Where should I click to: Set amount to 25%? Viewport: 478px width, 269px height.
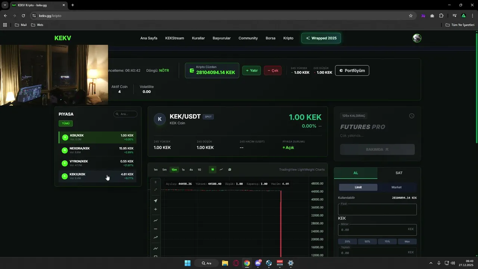click(x=347, y=242)
